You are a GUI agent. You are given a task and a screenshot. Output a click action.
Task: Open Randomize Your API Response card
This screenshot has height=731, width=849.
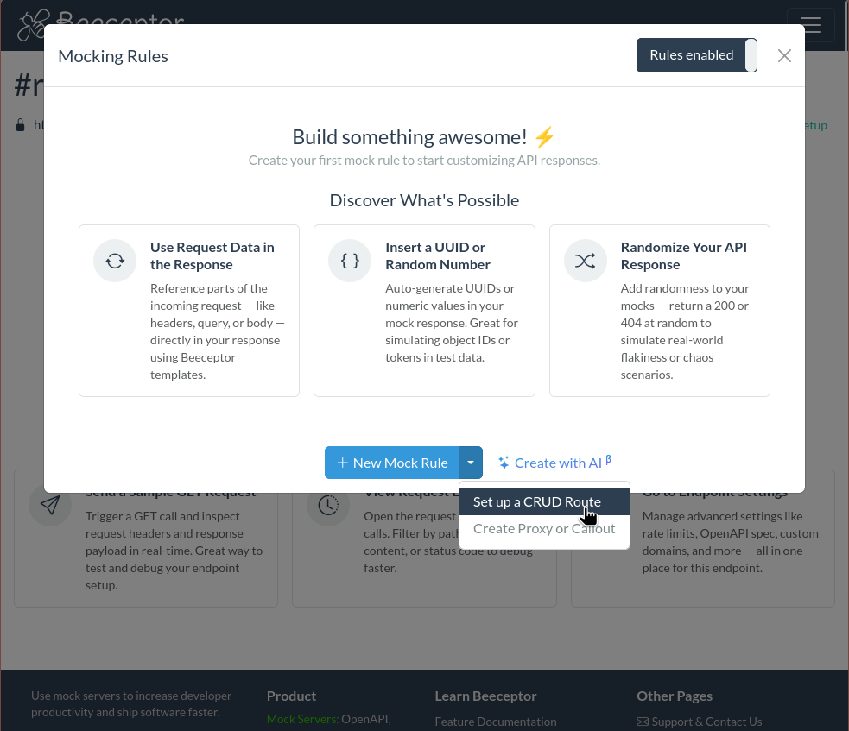[659, 311]
